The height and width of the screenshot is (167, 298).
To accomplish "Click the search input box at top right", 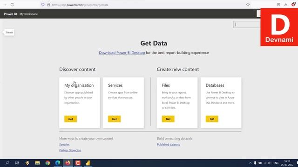I will tap(247, 25).
